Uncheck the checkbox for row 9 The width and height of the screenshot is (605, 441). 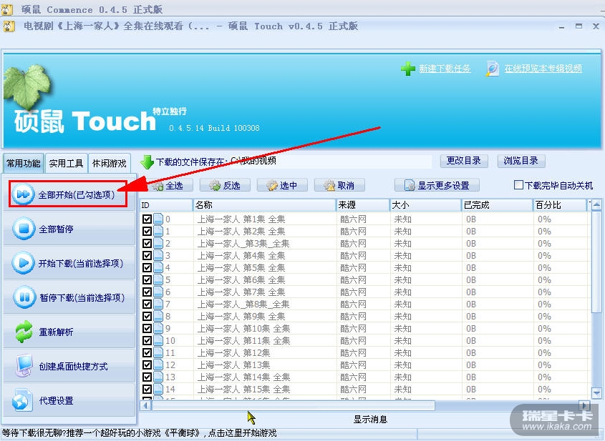147,329
